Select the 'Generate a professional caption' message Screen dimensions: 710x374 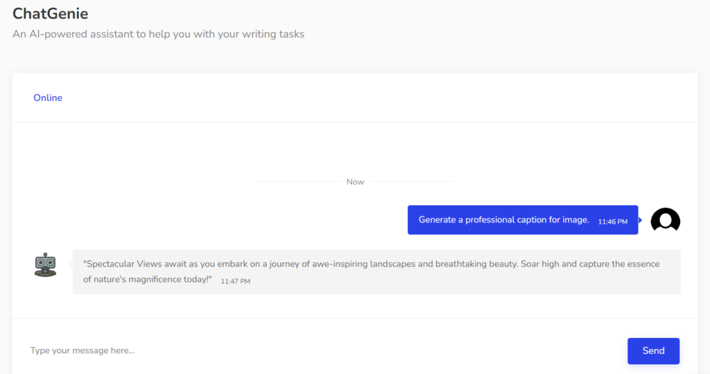coord(503,220)
